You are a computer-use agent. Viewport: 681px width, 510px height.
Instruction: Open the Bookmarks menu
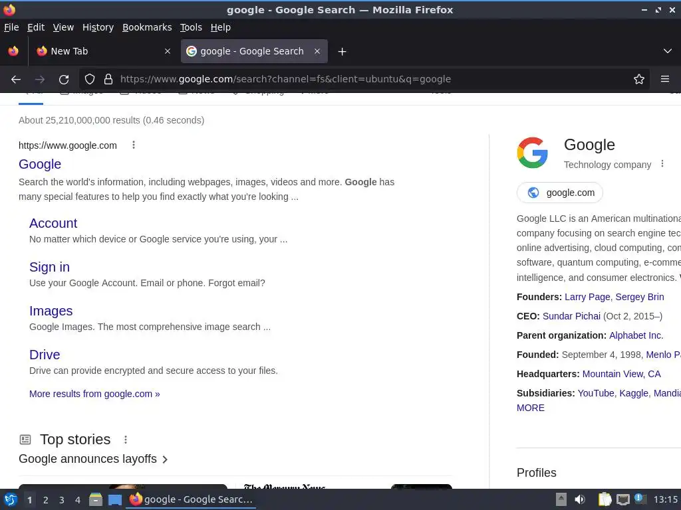point(147,27)
